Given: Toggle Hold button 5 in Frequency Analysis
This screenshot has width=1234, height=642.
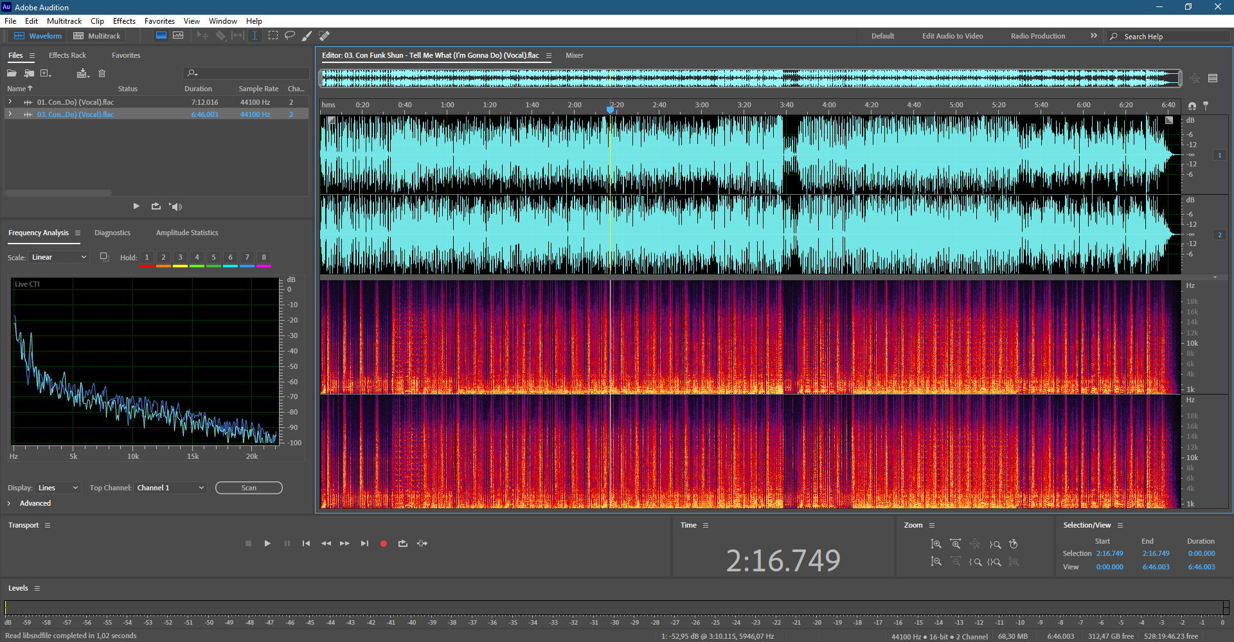Looking at the screenshot, I should pyautogui.click(x=213, y=257).
